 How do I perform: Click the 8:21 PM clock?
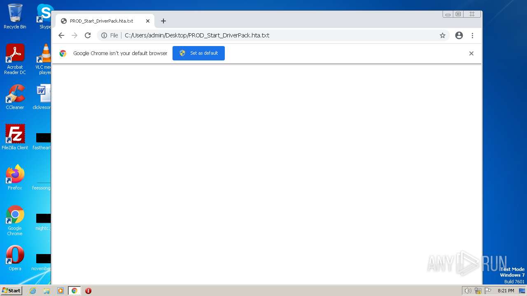[x=506, y=291]
